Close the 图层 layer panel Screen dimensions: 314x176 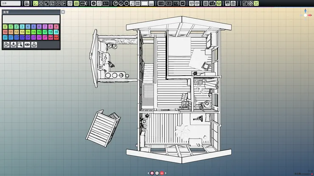[63, 12]
